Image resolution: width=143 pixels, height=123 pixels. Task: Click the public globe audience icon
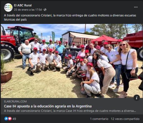45,10
